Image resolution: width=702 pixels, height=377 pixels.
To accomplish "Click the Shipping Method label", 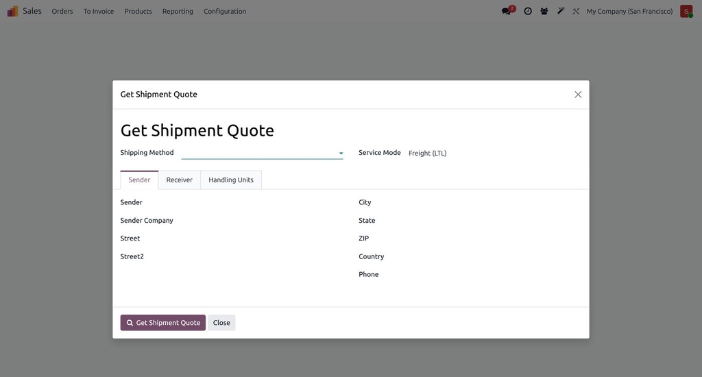I will click(x=147, y=153).
